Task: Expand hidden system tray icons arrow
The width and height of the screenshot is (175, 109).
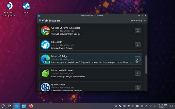Action: 155,106
